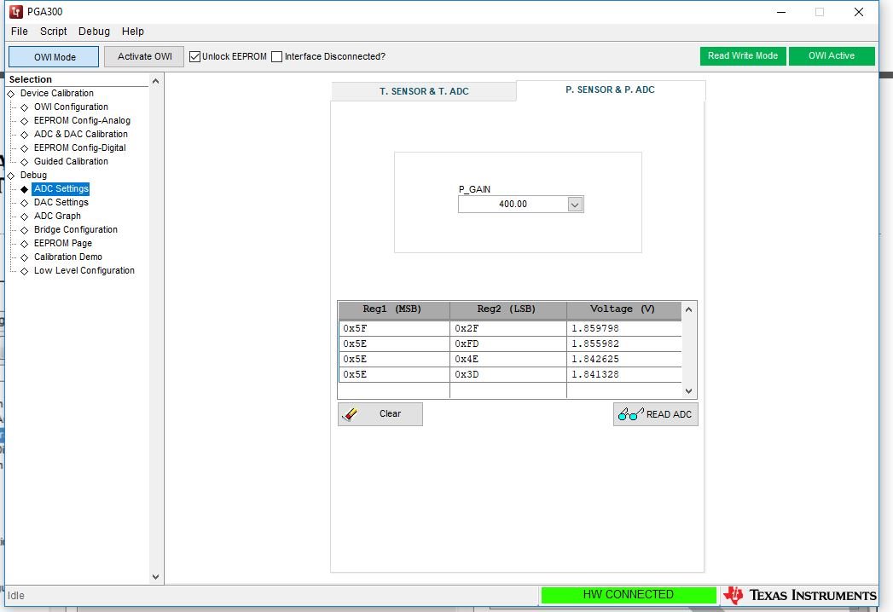
Task: Click the Voltage (V) column header
Action: click(x=623, y=309)
